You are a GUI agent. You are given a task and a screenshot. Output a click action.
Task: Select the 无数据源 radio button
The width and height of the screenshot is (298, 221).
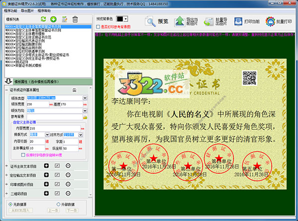11,204
